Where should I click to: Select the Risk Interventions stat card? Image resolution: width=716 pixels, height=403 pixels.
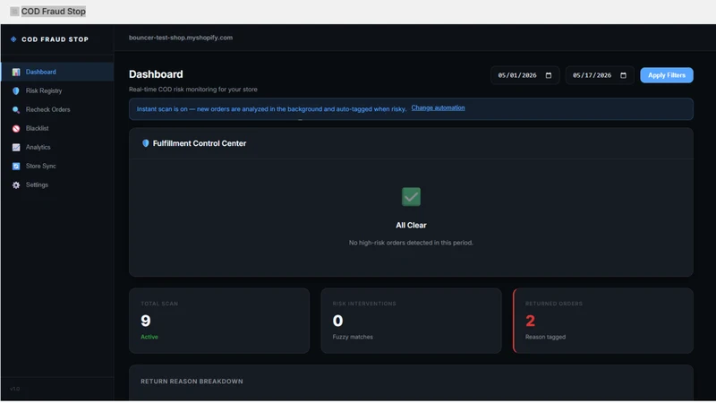(411, 321)
